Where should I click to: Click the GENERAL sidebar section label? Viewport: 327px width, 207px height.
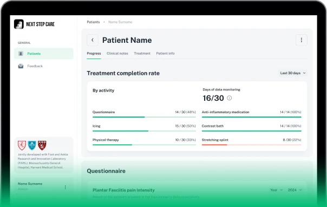[24, 43]
